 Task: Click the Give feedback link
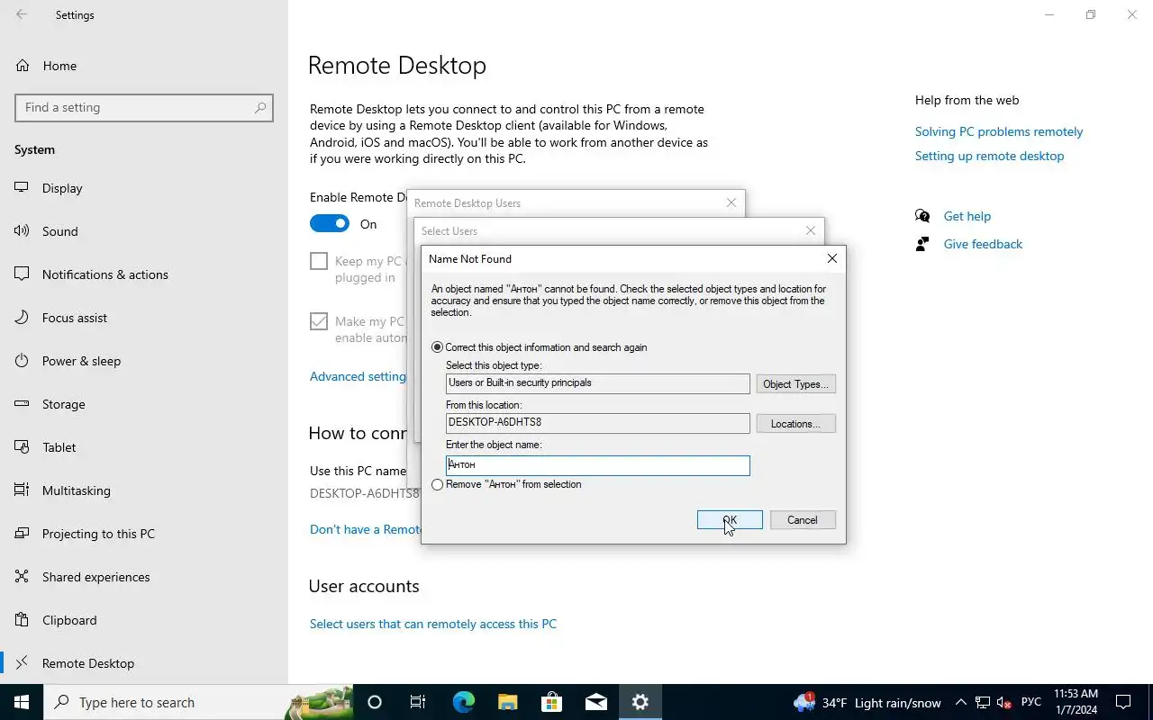pos(983,244)
